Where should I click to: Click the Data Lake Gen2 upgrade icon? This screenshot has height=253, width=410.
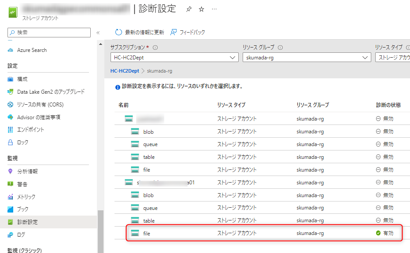tap(10, 92)
